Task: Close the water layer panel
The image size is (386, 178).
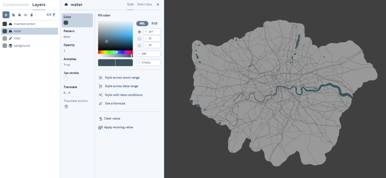Action: pos(158,5)
